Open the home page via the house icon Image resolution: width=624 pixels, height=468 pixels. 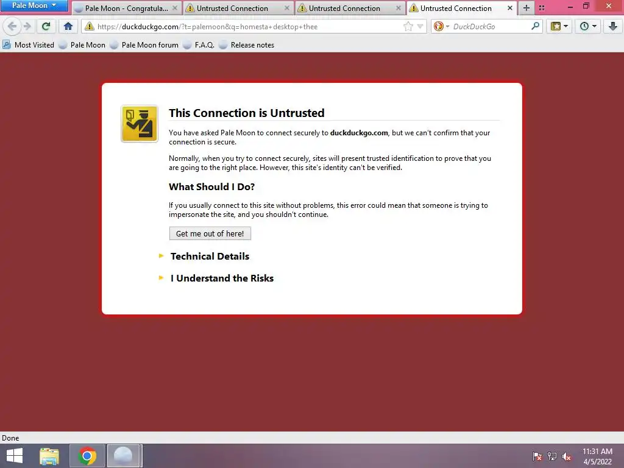pyautogui.click(x=68, y=27)
